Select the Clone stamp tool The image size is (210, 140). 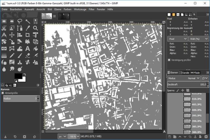click(x=20, y=62)
